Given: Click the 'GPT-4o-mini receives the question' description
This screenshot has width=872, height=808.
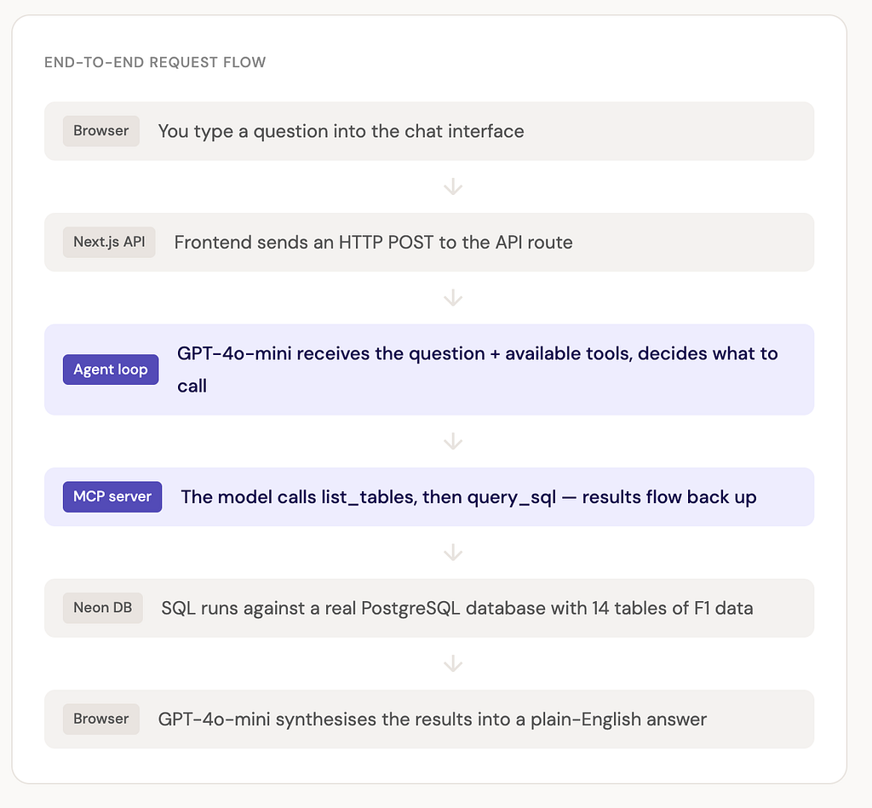Looking at the screenshot, I should [477, 370].
